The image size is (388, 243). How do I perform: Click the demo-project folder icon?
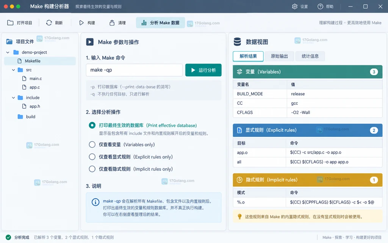16,52
